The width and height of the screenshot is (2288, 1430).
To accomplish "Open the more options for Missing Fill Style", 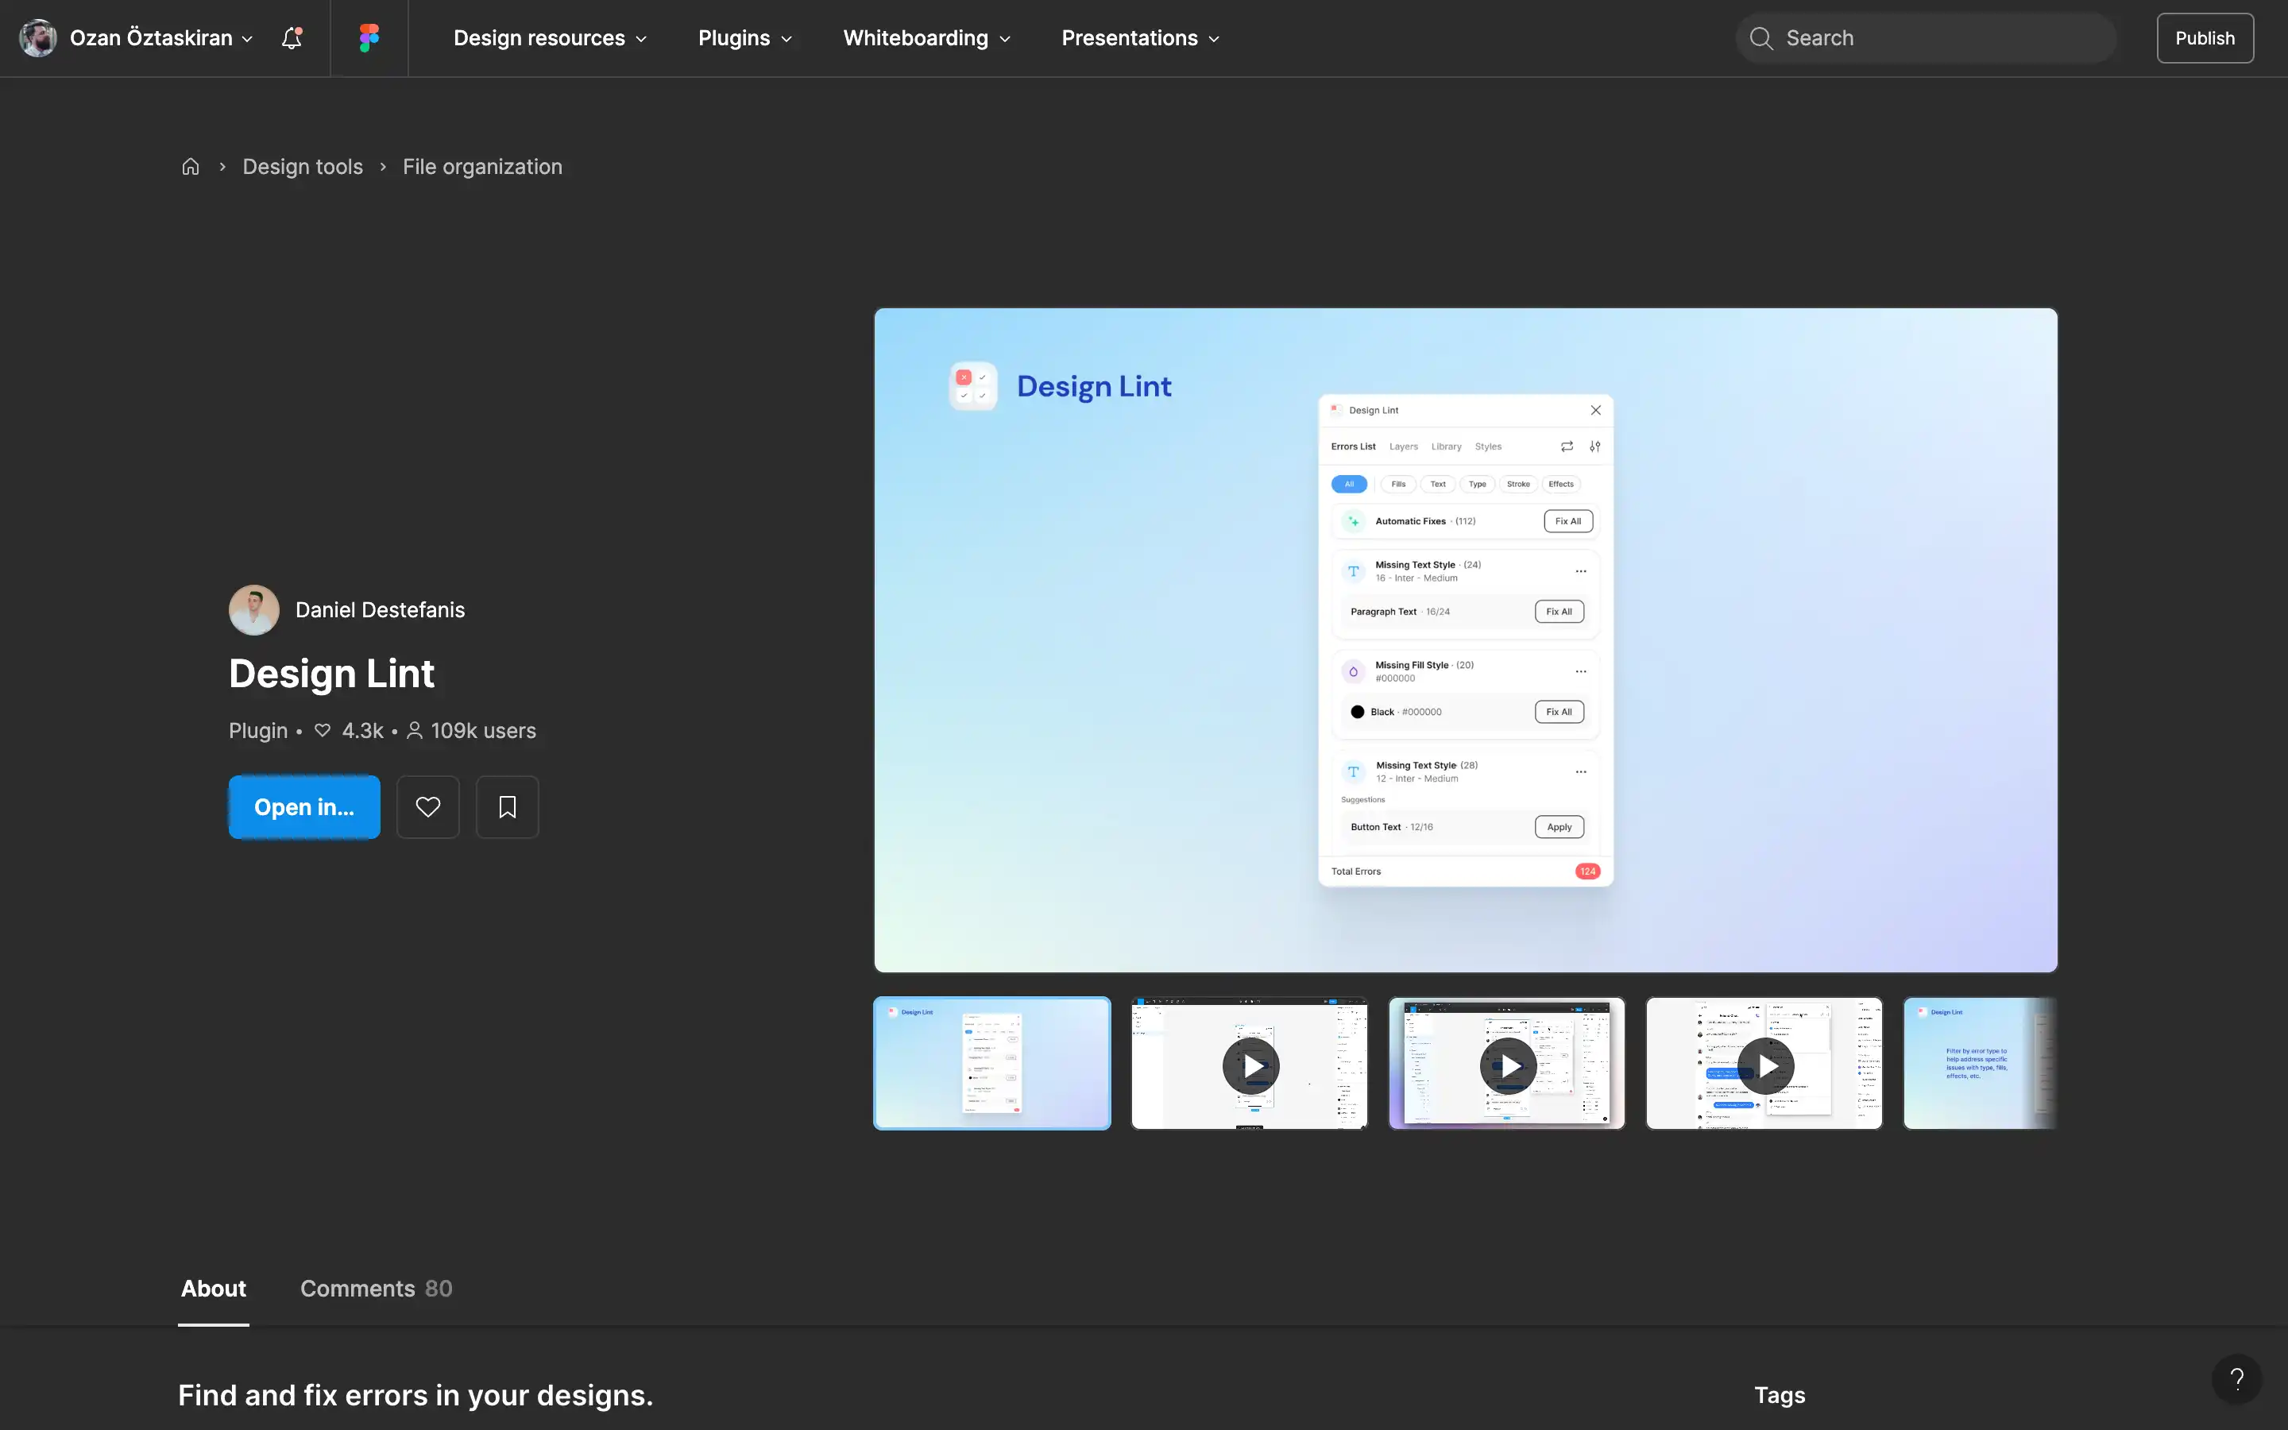I will [1581, 671].
